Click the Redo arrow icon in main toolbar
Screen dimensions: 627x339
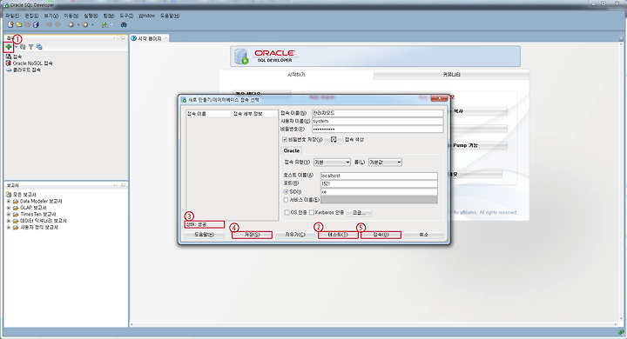(x=57, y=24)
